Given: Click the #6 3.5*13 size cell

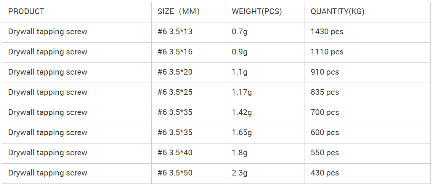Looking at the screenshot, I should point(175,32).
